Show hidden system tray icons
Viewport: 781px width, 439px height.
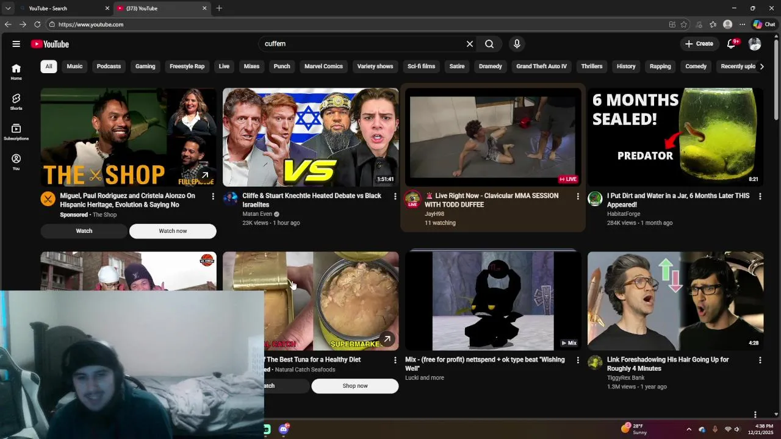click(689, 429)
